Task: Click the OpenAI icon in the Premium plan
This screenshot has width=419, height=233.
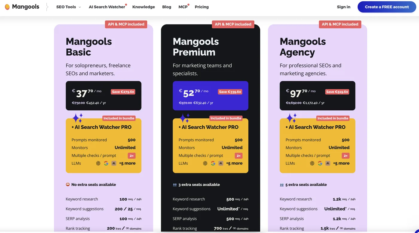Action: [205, 163]
